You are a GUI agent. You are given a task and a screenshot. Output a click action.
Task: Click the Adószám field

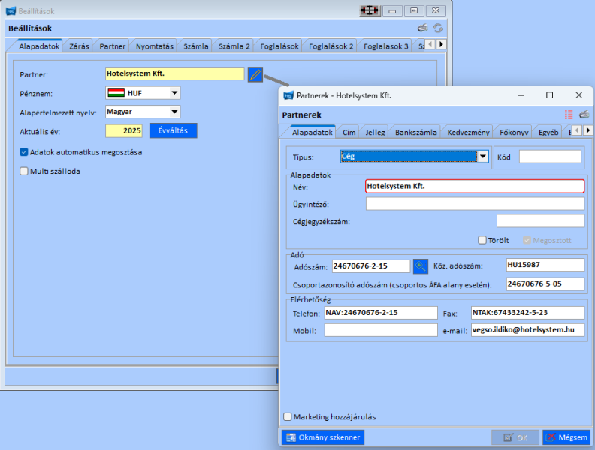(x=371, y=266)
